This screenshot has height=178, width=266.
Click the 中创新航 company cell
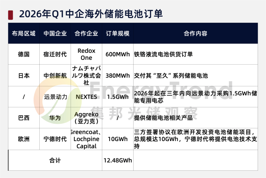coord(55,75)
